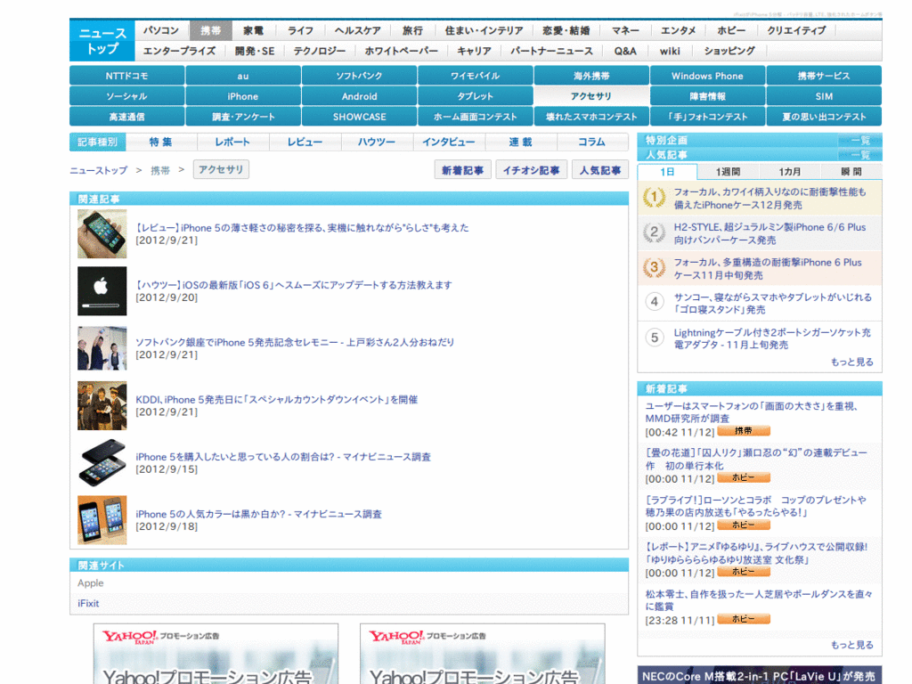The width and height of the screenshot is (912, 684).
Task: Click ホビー tag on 畳の花道 article
Action: (x=744, y=477)
